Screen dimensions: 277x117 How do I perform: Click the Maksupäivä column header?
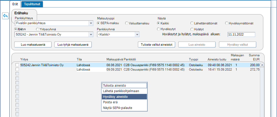(x=115, y=59)
